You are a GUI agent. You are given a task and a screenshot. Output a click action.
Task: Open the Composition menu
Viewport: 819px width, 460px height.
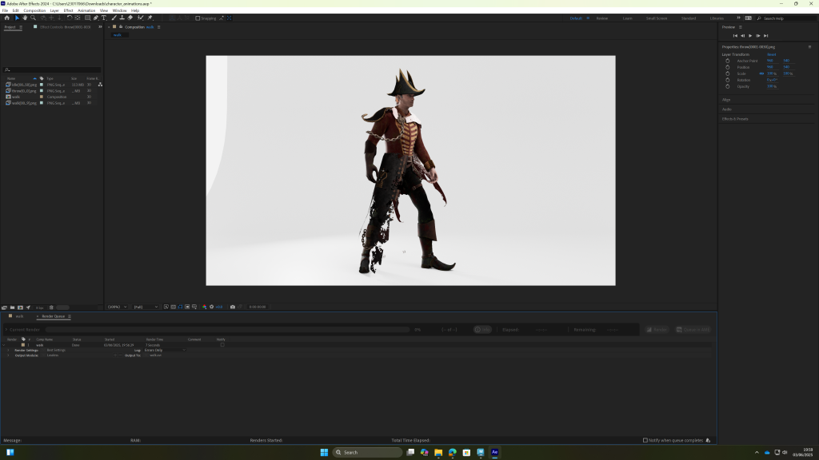pos(34,10)
